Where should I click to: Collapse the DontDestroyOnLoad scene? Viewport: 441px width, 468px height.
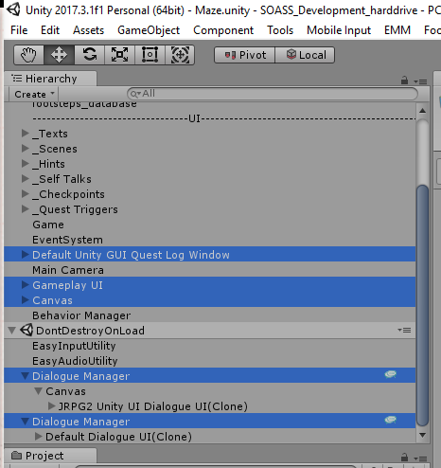(x=12, y=331)
